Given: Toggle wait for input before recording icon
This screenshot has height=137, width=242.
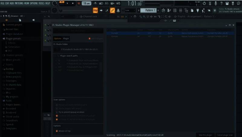Looking at the screenshot, I should (x=101, y=3).
